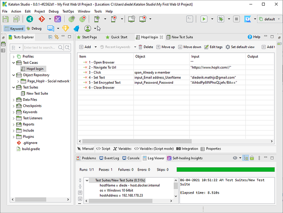This screenshot has height=213, width=283.
Task: Click the Spy Mobile icon
Action: (x=97, y=19)
